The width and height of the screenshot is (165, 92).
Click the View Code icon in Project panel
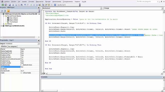coord(2,11)
